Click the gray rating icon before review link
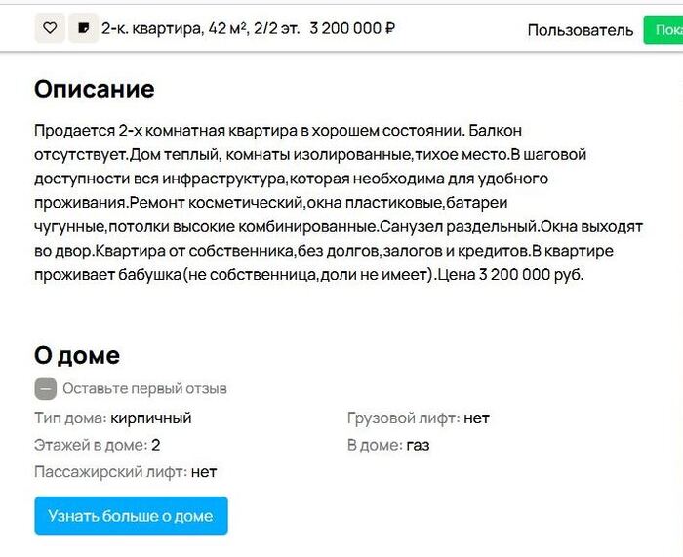 click(45, 388)
